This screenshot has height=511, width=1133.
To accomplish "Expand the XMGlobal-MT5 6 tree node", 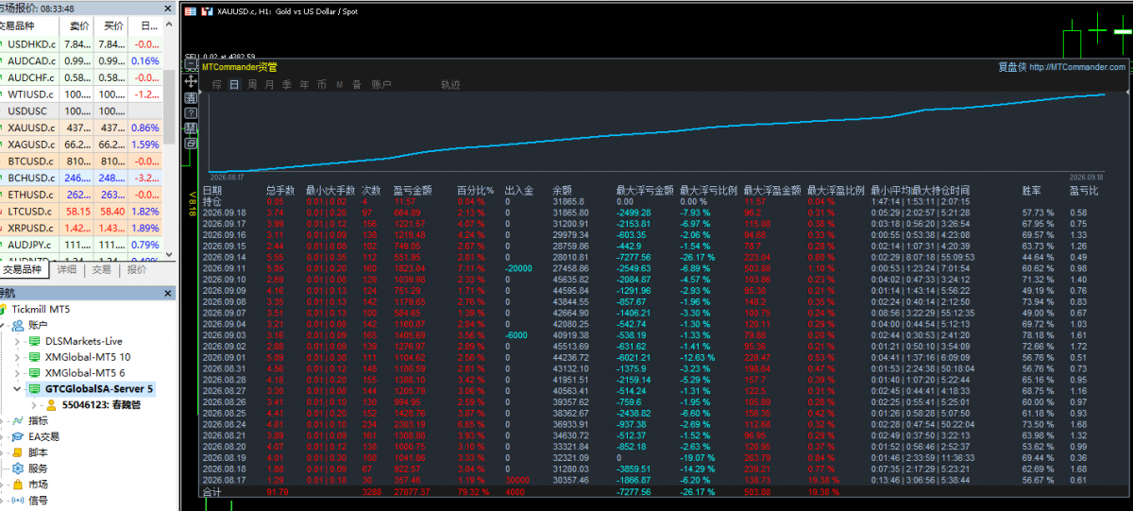I will [17, 373].
